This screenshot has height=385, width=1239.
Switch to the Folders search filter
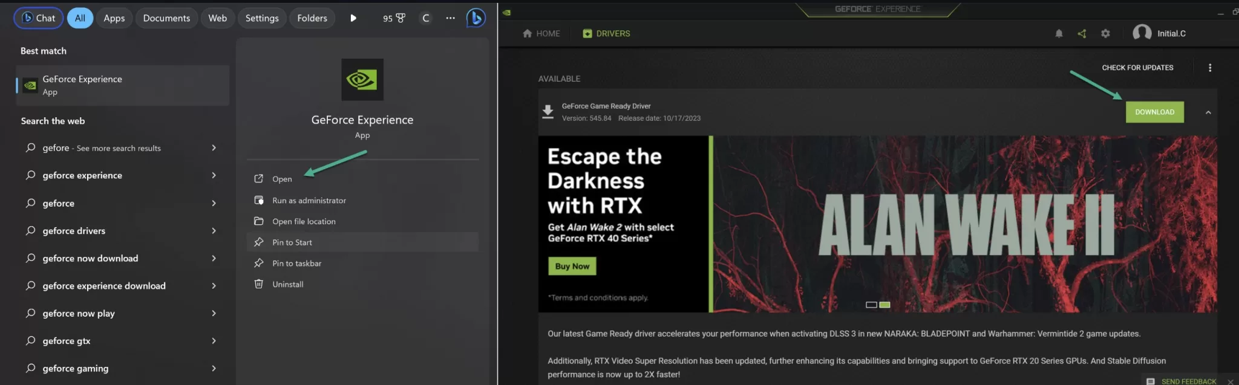pyautogui.click(x=312, y=18)
